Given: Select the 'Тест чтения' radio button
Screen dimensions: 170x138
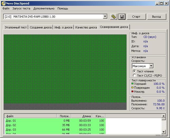Looking at the screenshot, I should pos(134,71).
